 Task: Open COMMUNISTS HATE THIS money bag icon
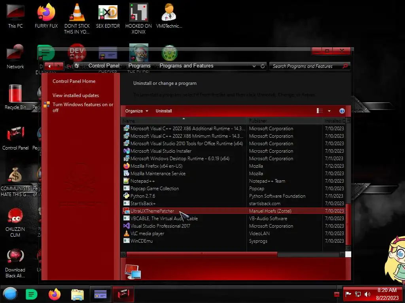click(15, 181)
